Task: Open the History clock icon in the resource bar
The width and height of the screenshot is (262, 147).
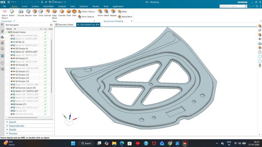Action: pyautogui.click(x=2, y=63)
